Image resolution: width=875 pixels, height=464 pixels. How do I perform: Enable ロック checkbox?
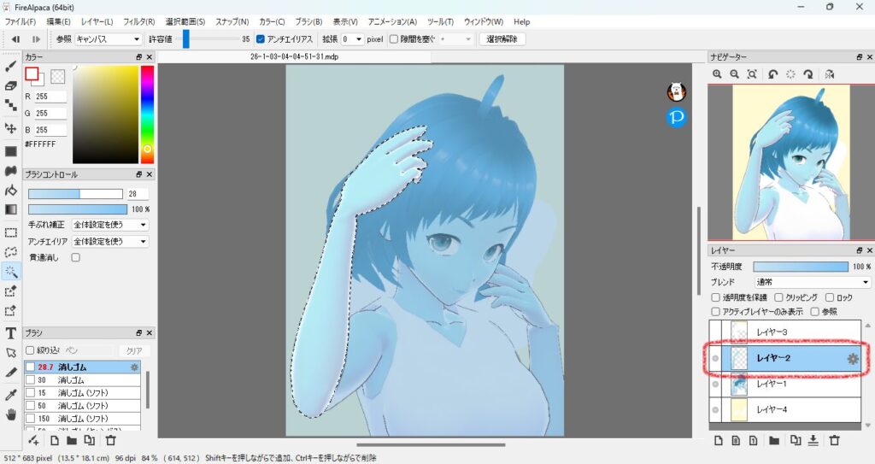point(829,297)
